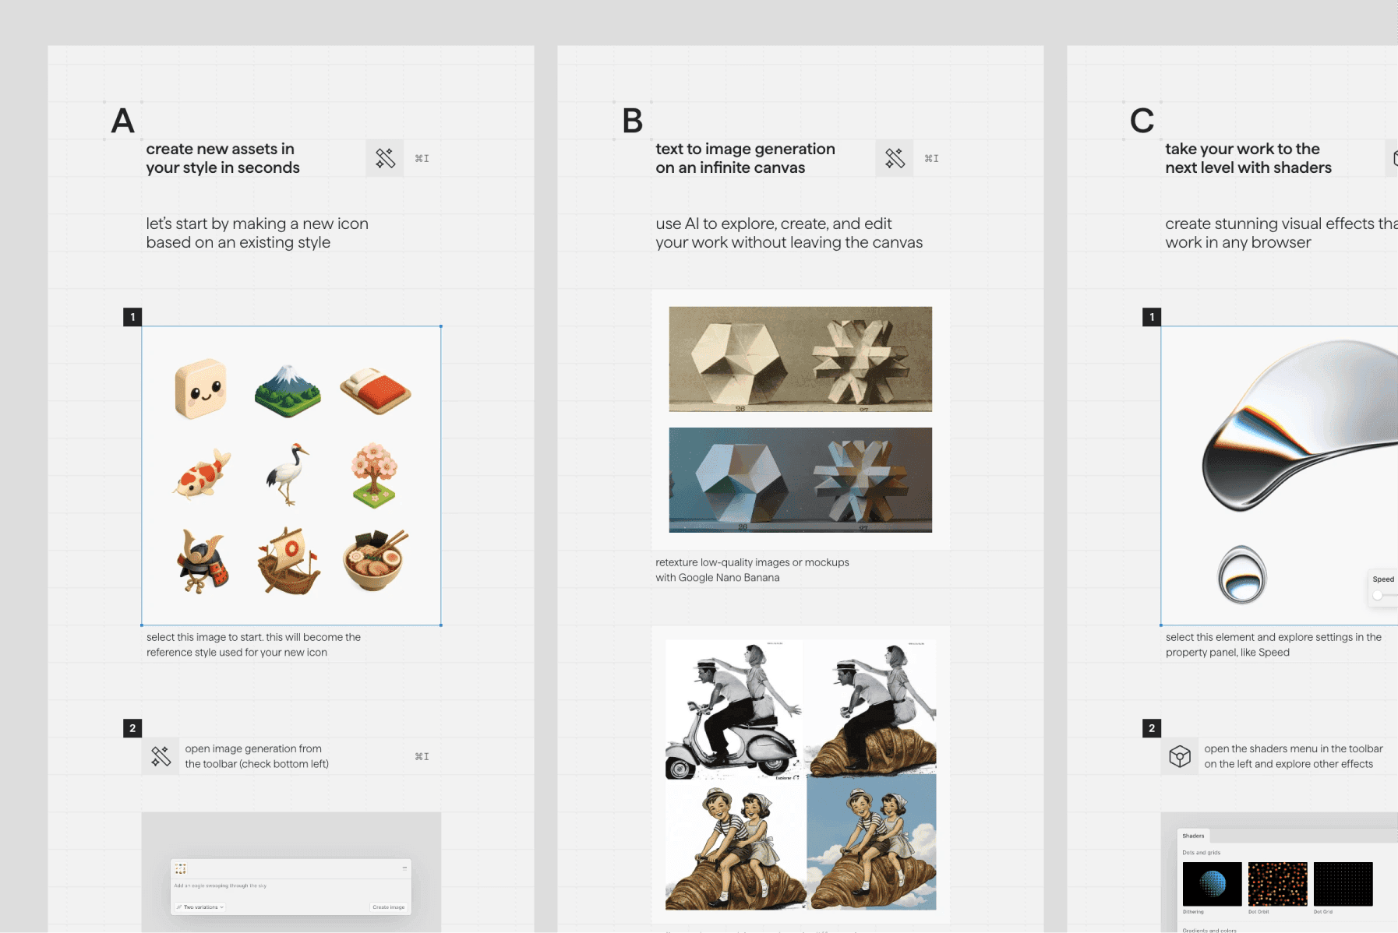Switch to the Shaders tab
1398x933 pixels.
click(1193, 836)
